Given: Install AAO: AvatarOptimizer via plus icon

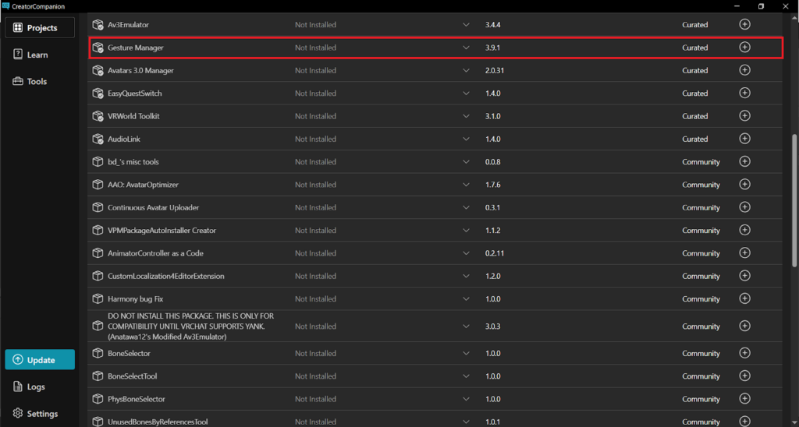Looking at the screenshot, I should (744, 184).
